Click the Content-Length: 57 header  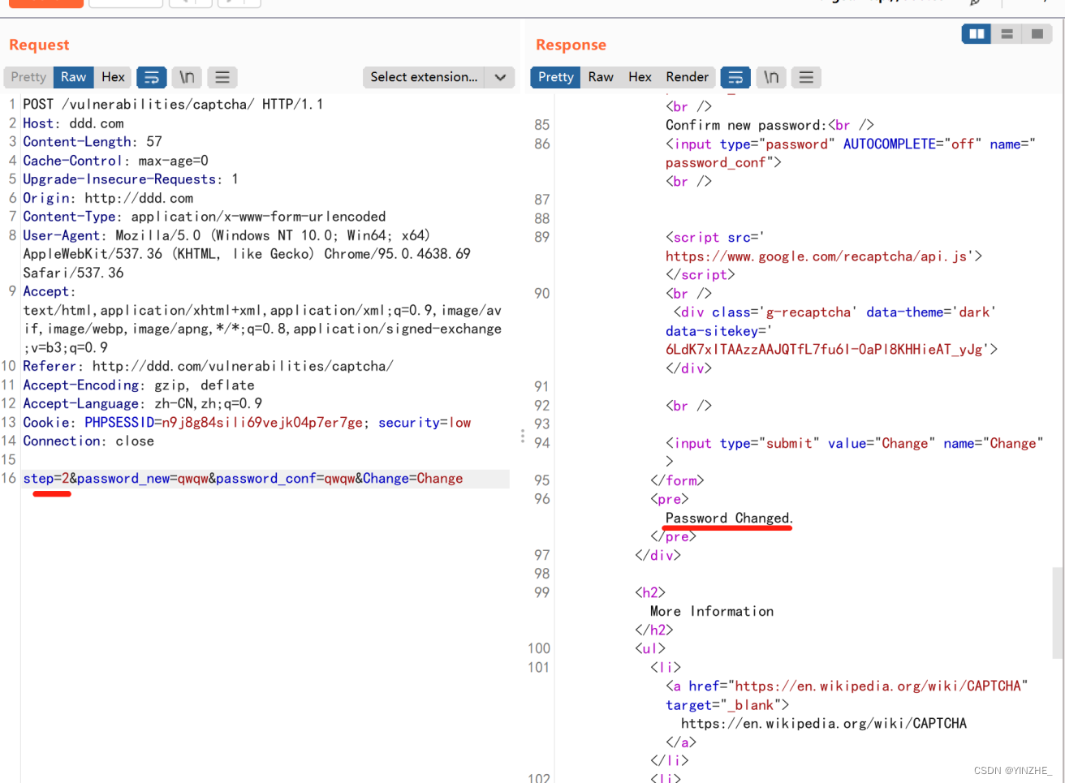click(x=93, y=142)
